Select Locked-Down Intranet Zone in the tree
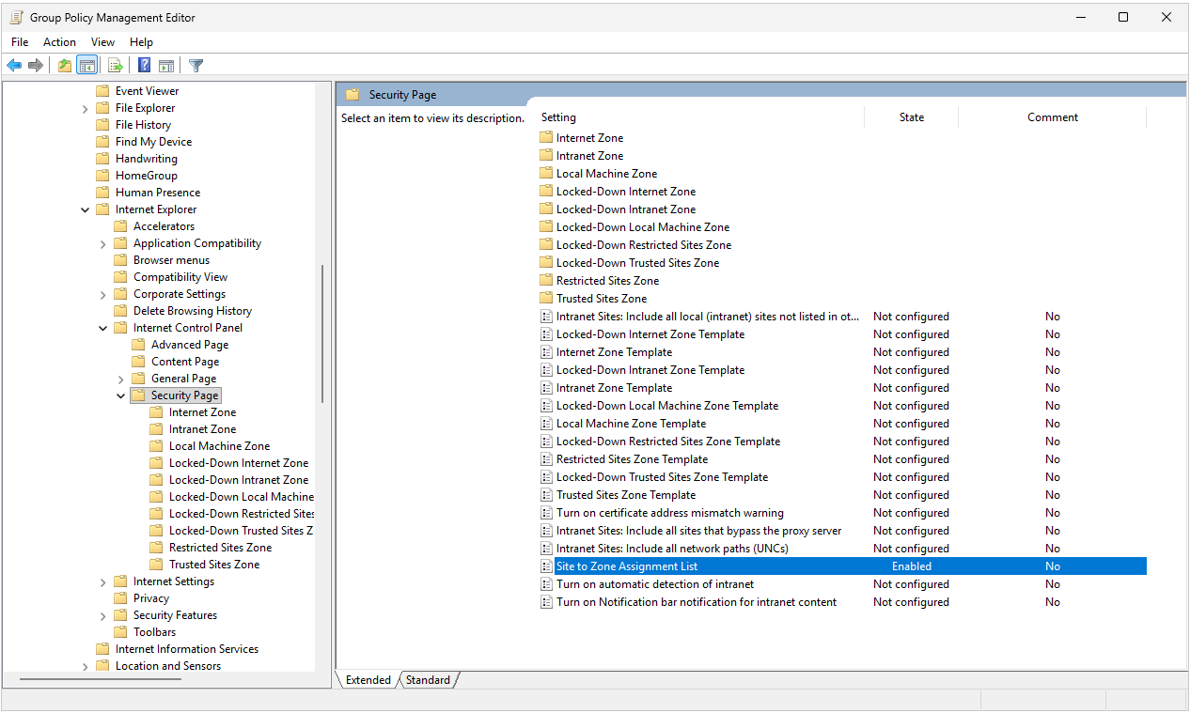Screen dimensions: 1190x713 pos(239,480)
